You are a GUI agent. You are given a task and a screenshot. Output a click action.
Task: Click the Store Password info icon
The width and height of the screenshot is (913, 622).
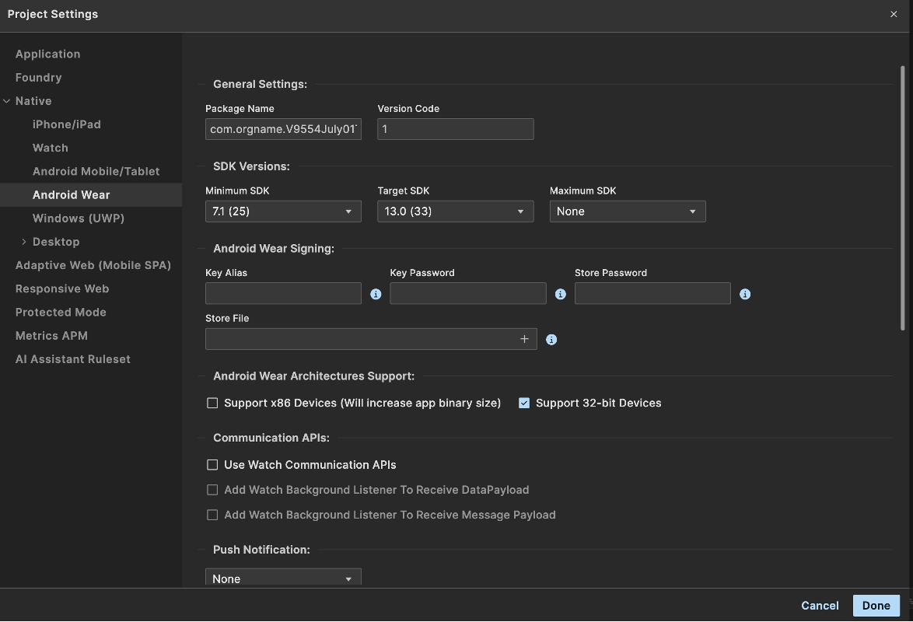point(745,295)
